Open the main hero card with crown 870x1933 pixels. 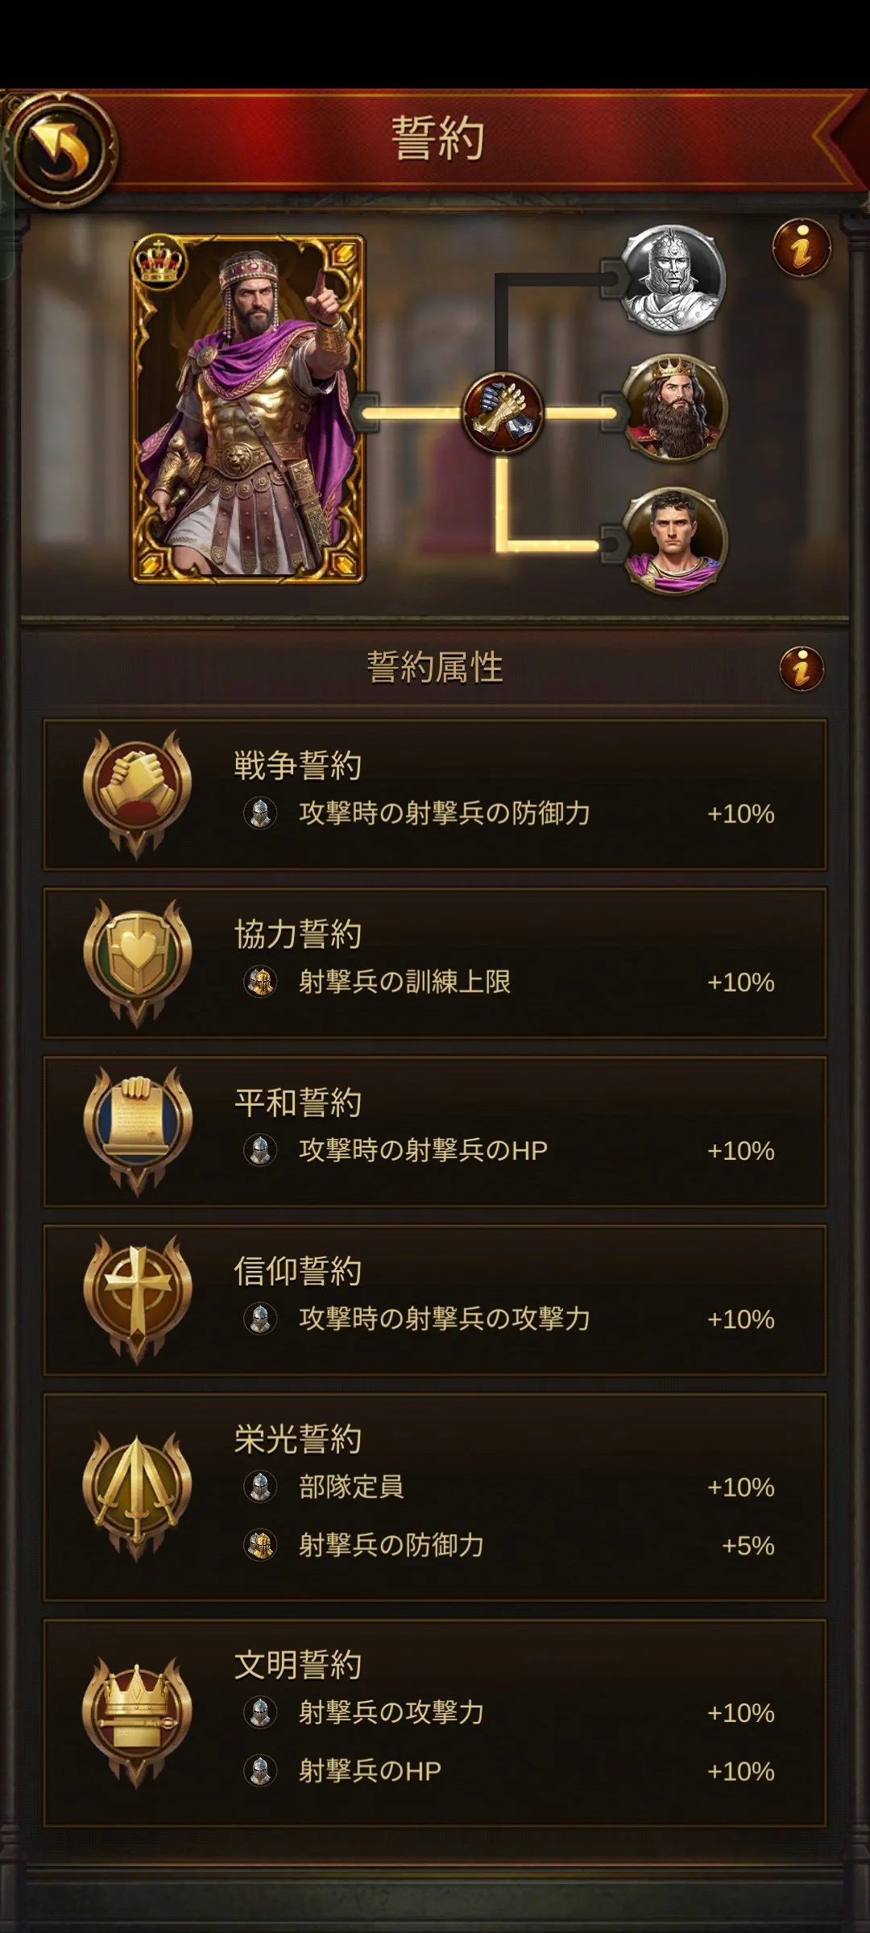click(248, 409)
